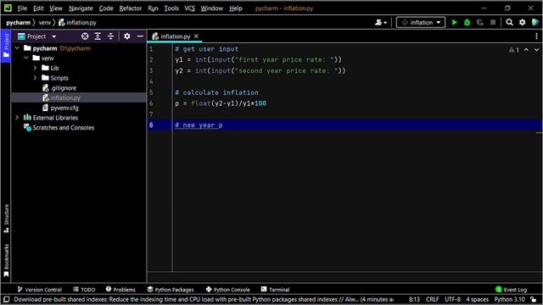Open the Code menu

pos(106,8)
